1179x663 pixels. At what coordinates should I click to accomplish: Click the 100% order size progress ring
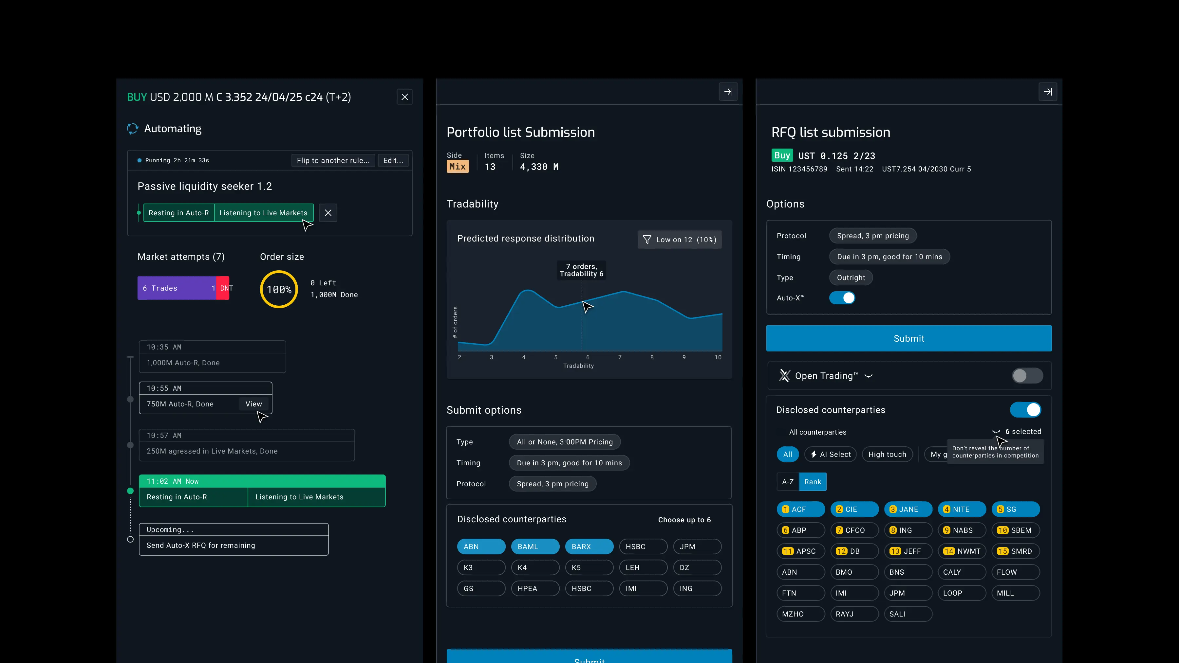(x=279, y=289)
